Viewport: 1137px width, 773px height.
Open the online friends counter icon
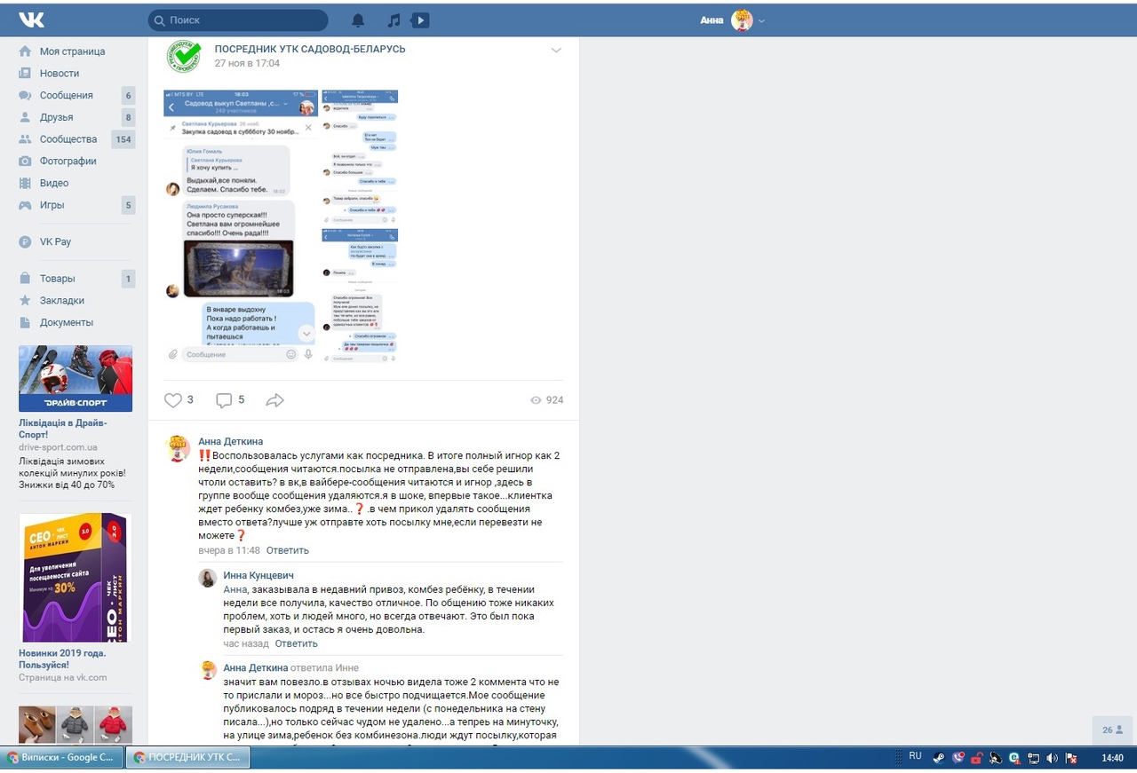click(1112, 730)
